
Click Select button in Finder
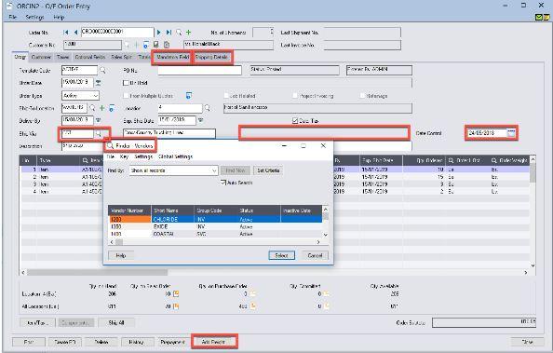tap(281, 255)
